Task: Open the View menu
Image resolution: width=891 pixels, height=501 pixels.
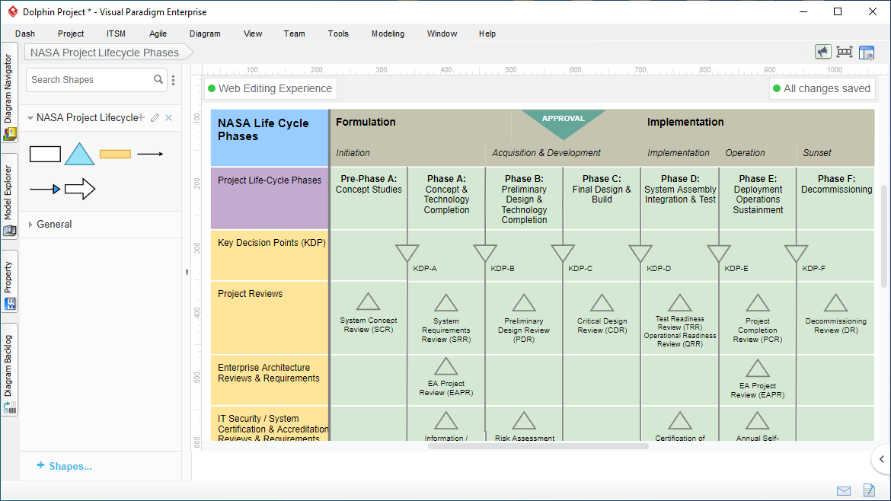Action: point(253,34)
